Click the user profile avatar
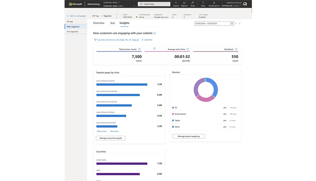The width and height of the screenshot is (316, 181). click(245, 4)
